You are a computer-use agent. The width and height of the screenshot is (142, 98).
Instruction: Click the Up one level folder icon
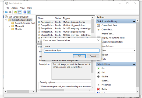click(16, 12)
